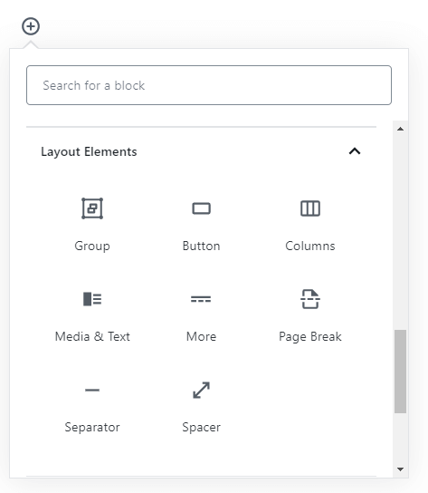Click the block list scrollbar thumb
Screen dimensions: 428x493
400,372
